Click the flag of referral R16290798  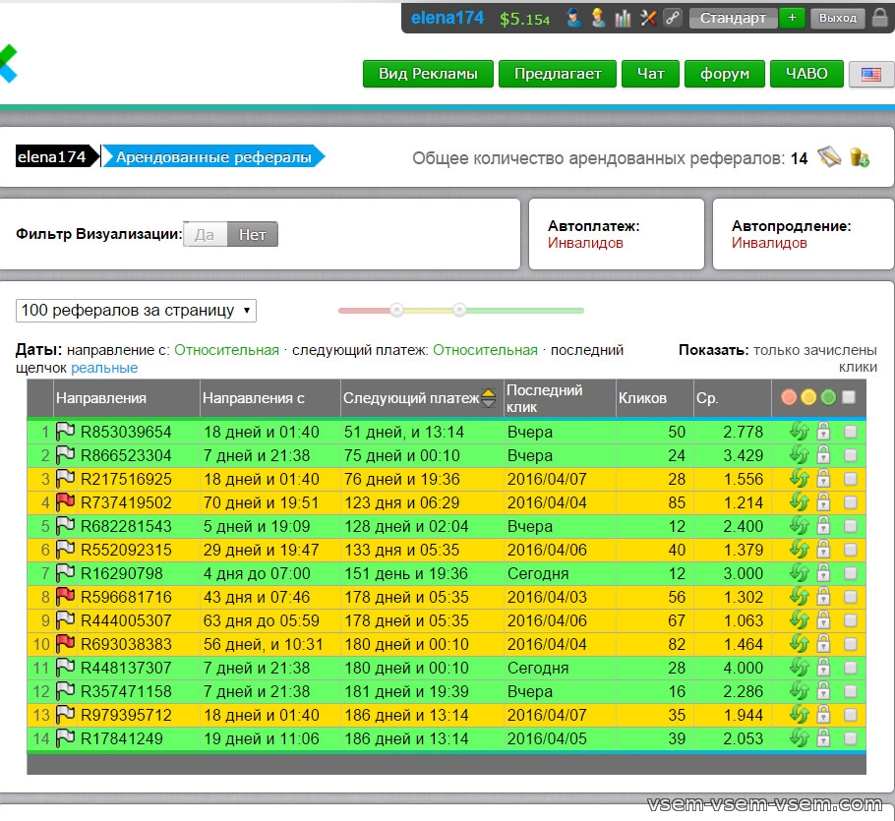pyautogui.click(x=66, y=573)
